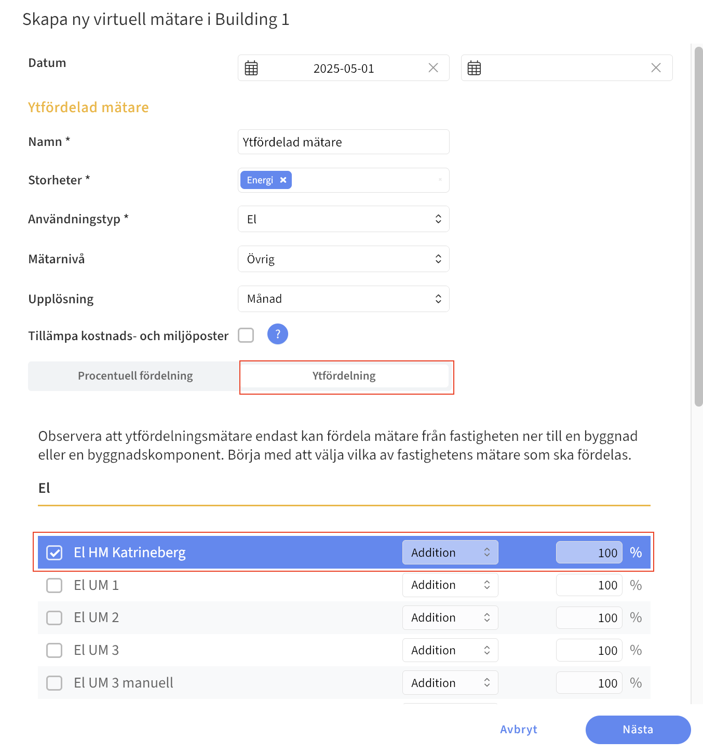Click the Namn text input field
Image resolution: width=703 pixels, height=754 pixels.
tap(343, 142)
